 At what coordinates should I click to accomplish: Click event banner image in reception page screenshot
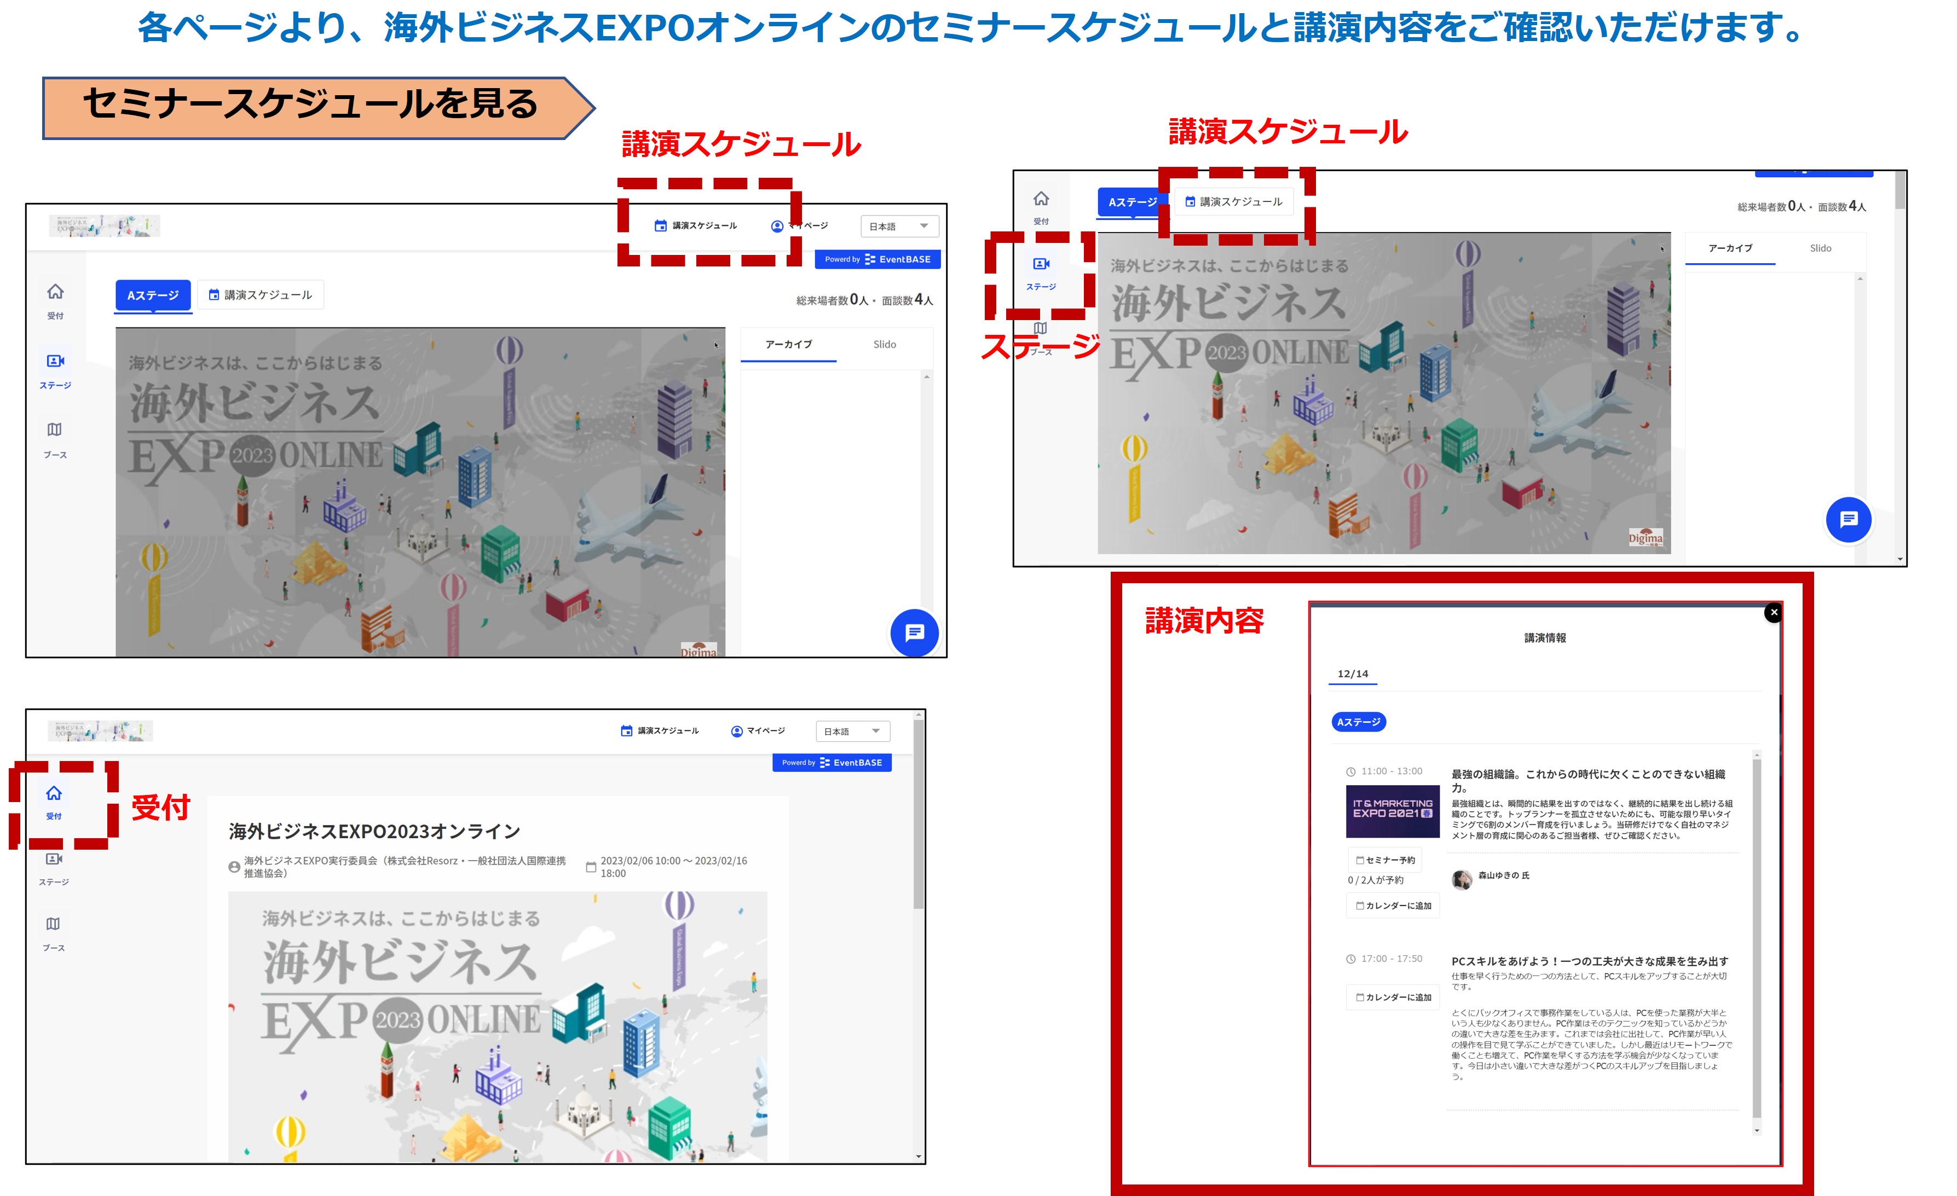point(498,1026)
